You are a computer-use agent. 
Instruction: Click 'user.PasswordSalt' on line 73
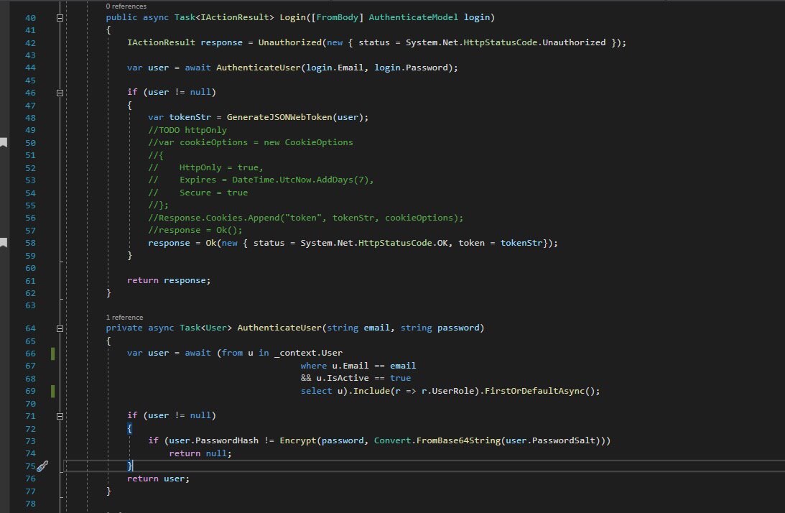[550, 441]
